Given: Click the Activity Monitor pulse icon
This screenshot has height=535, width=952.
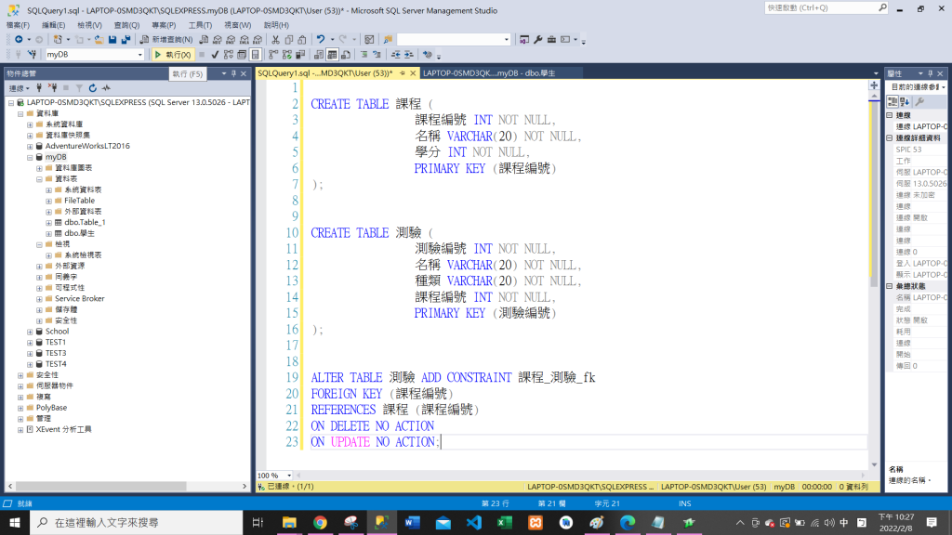Looking at the screenshot, I should tap(106, 88).
